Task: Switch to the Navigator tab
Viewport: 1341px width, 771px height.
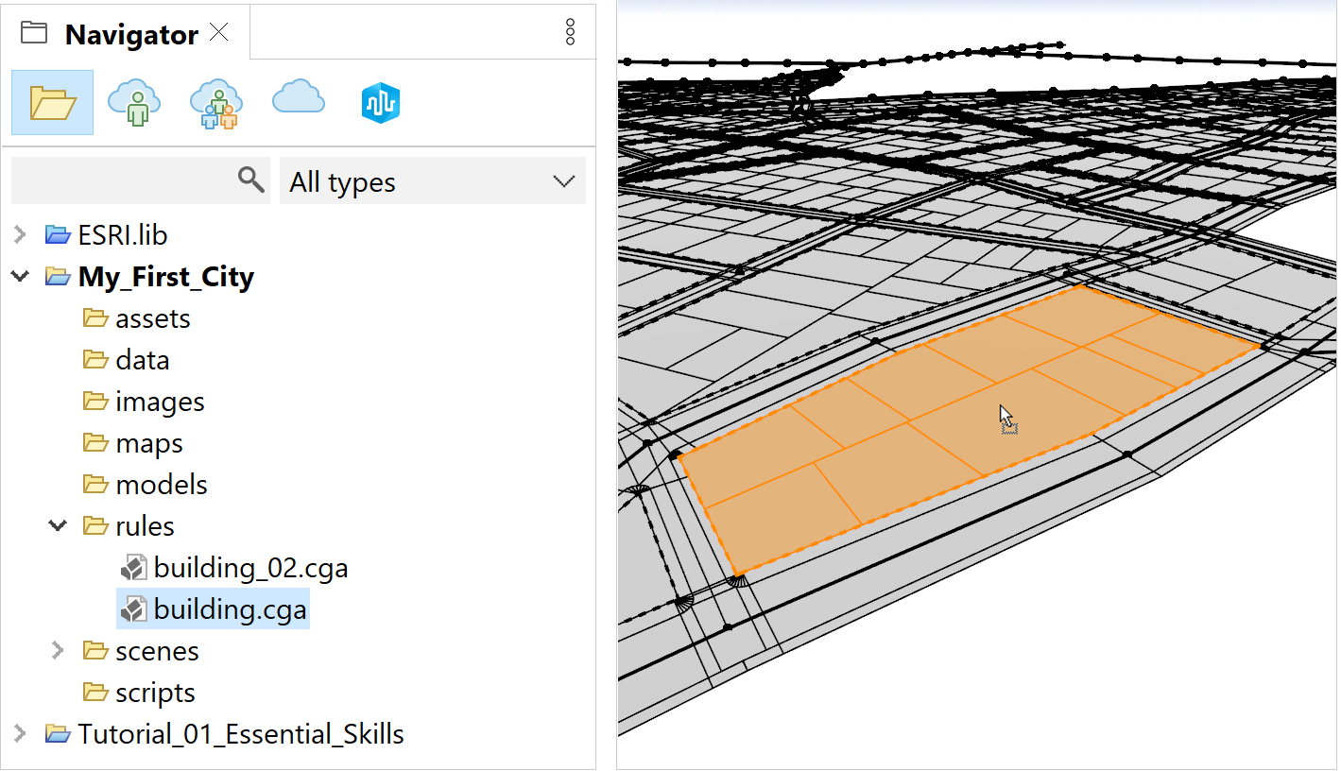Action: (130, 35)
